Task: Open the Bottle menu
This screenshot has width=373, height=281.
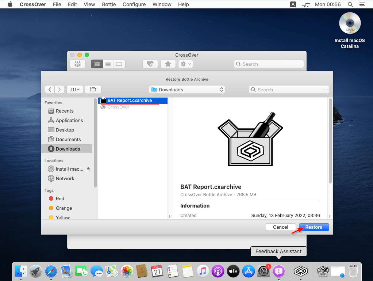Action: click(x=109, y=4)
